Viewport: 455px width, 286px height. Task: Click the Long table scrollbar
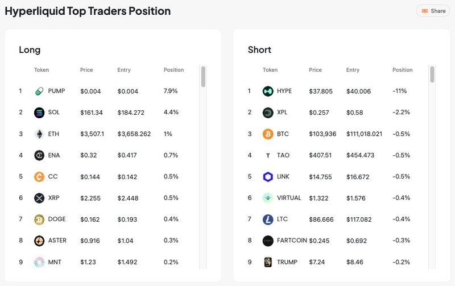[203, 77]
